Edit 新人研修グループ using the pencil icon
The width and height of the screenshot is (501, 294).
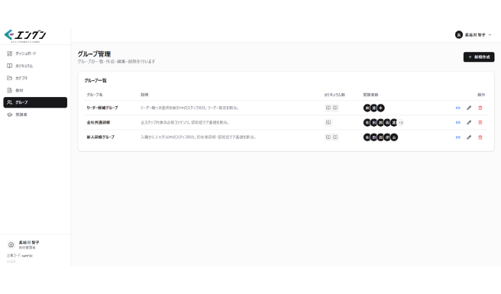[469, 137]
